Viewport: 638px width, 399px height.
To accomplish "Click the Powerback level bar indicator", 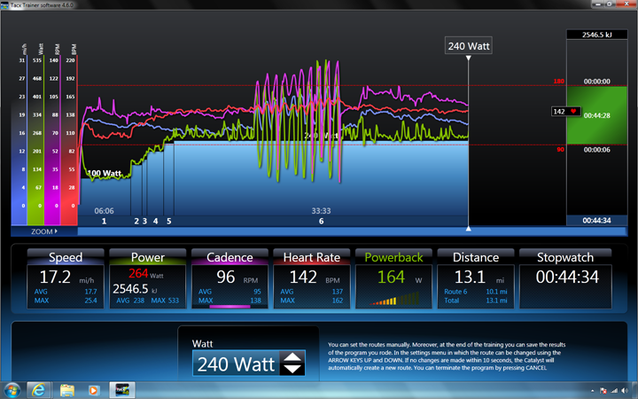I will (394, 299).
